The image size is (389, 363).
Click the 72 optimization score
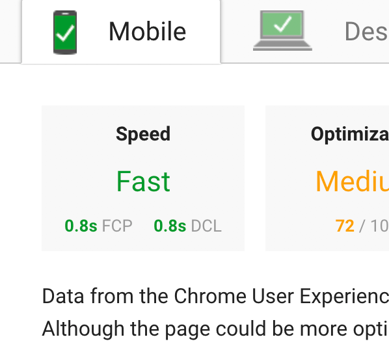click(x=345, y=226)
